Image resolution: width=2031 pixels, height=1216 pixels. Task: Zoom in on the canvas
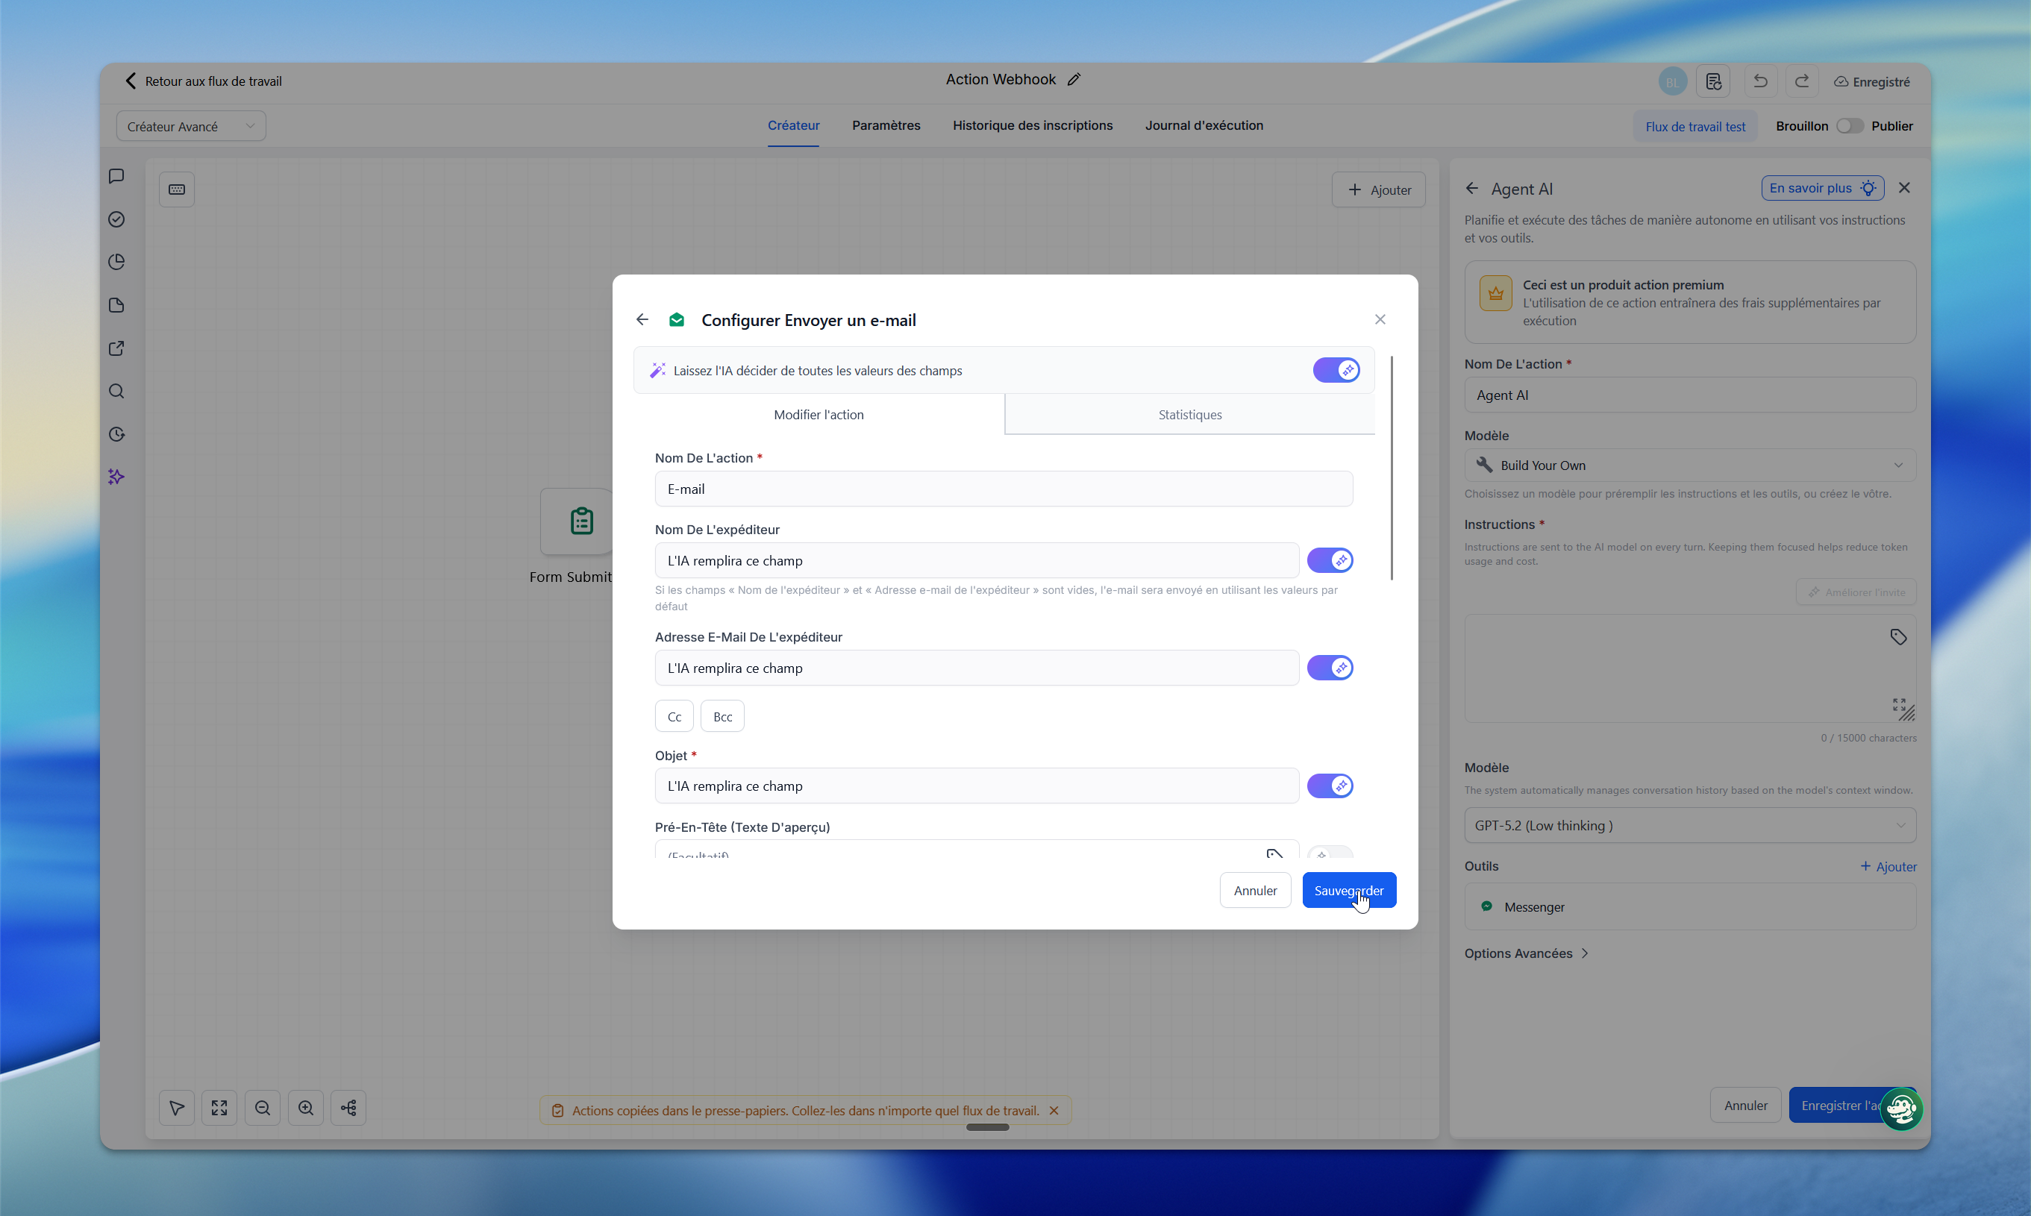(x=306, y=1108)
